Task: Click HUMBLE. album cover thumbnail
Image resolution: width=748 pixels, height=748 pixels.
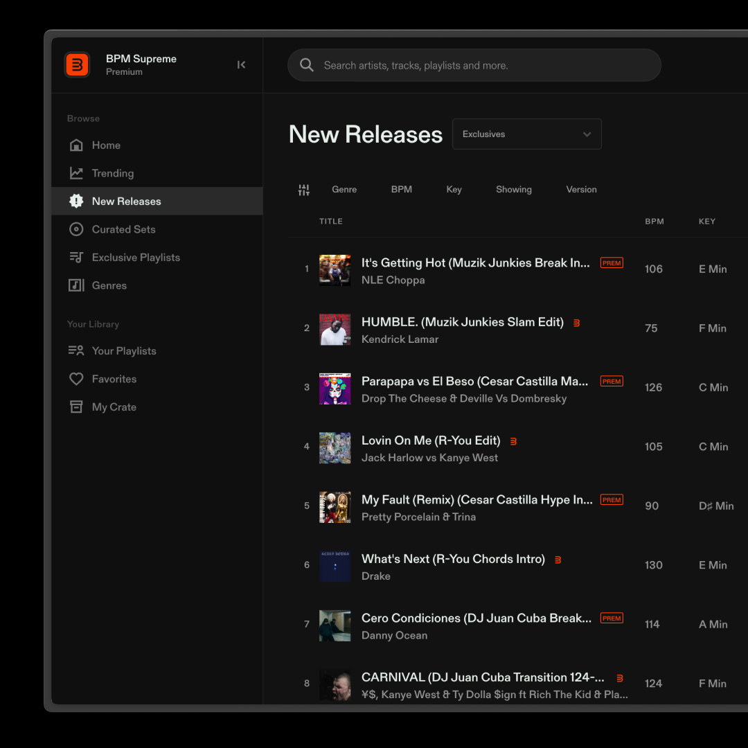Action: [x=335, y=329]
